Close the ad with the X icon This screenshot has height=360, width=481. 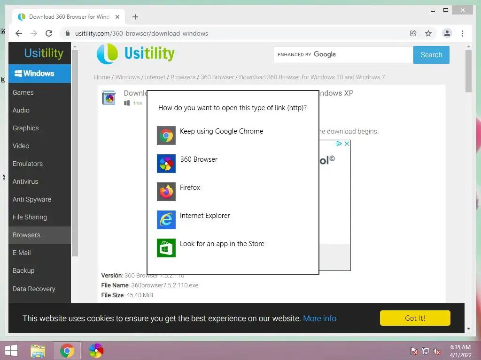coord(347,143)
